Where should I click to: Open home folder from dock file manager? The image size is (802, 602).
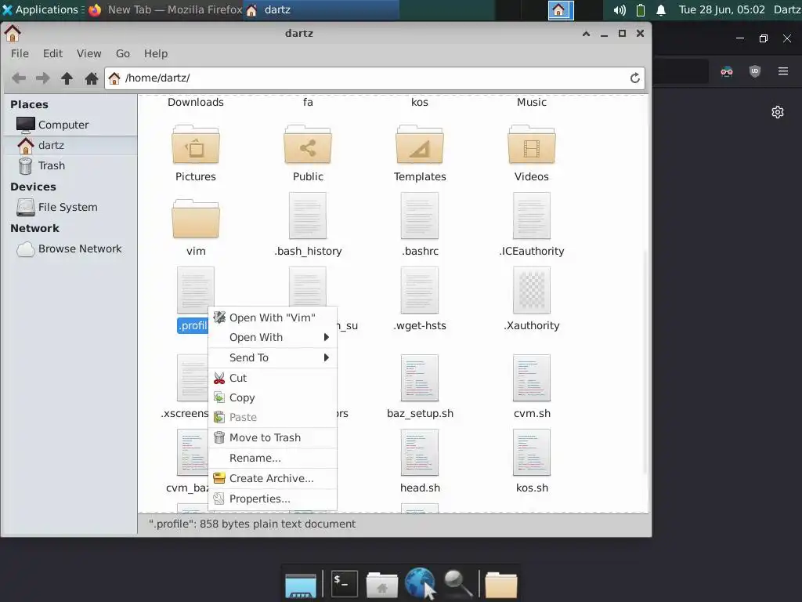coord(381,585)
